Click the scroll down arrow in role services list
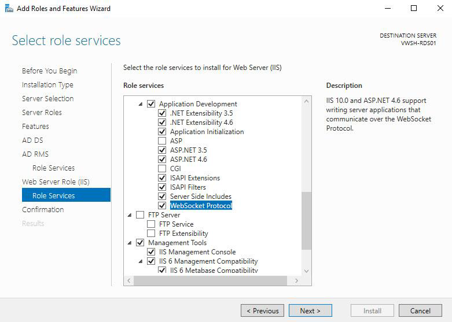The width and height of the screenshot is (452, 322). tap(306, 271)
